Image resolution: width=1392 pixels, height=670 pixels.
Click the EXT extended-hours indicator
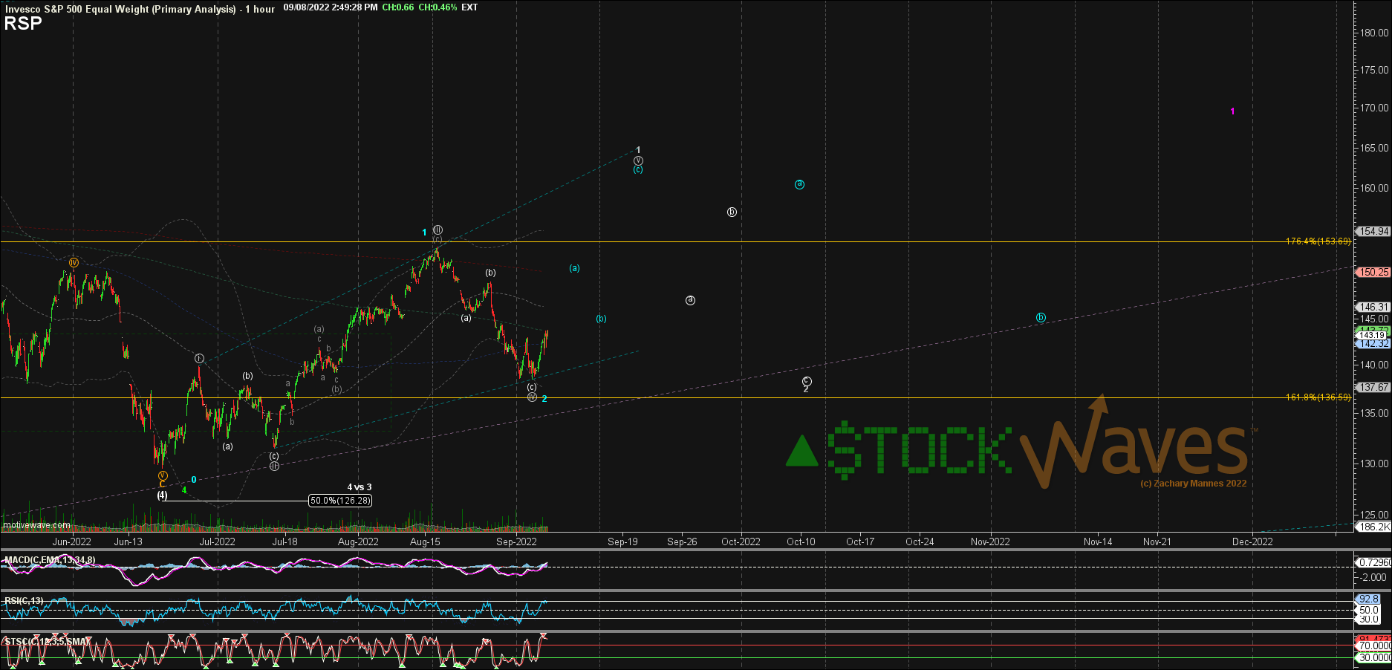(x=469, y=7)
